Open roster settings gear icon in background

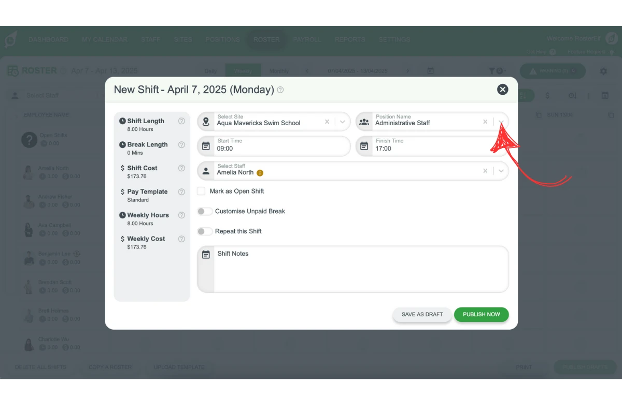click(x=603, y=71)
